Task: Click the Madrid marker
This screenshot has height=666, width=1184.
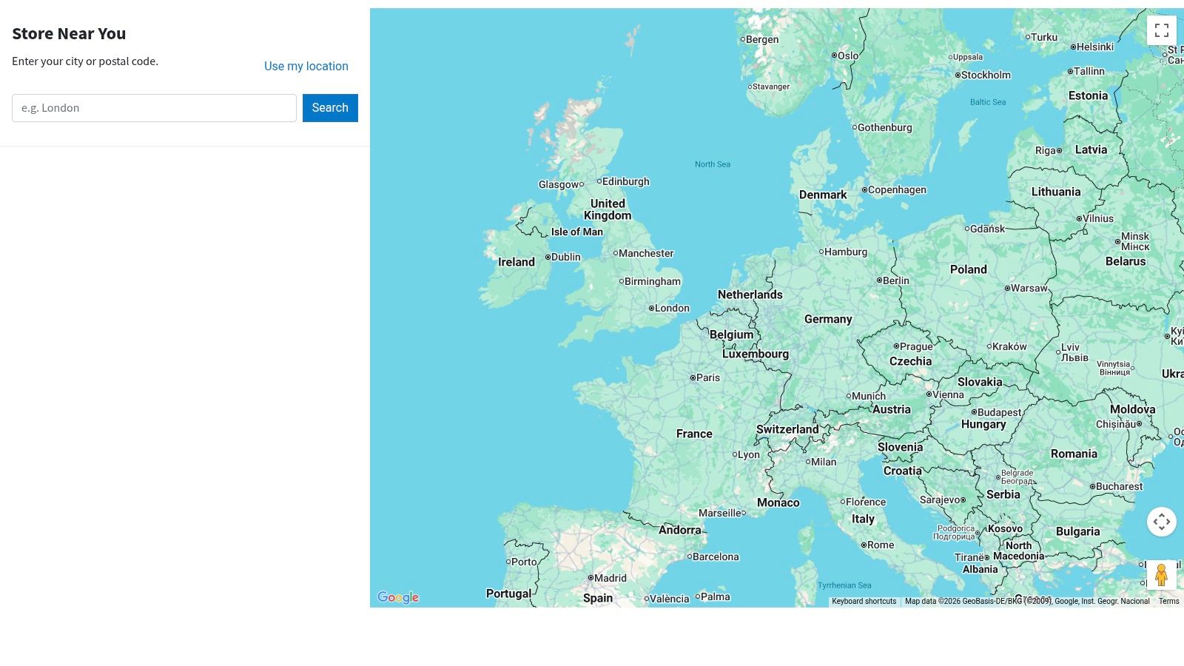Action: point(591,578)
